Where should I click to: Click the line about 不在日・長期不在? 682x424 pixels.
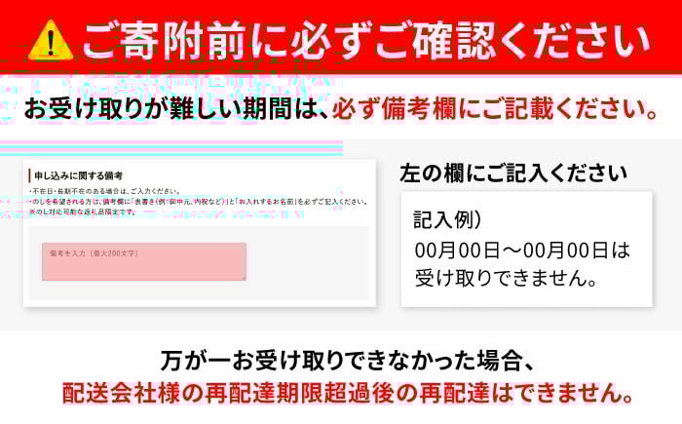(105, 191)
